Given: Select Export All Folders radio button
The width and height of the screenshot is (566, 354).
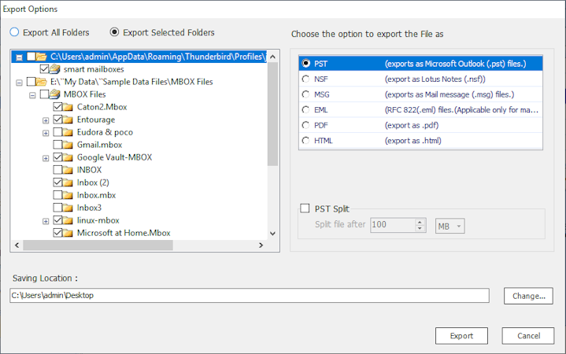Looking at the screenshot, I should click(14, 32).
